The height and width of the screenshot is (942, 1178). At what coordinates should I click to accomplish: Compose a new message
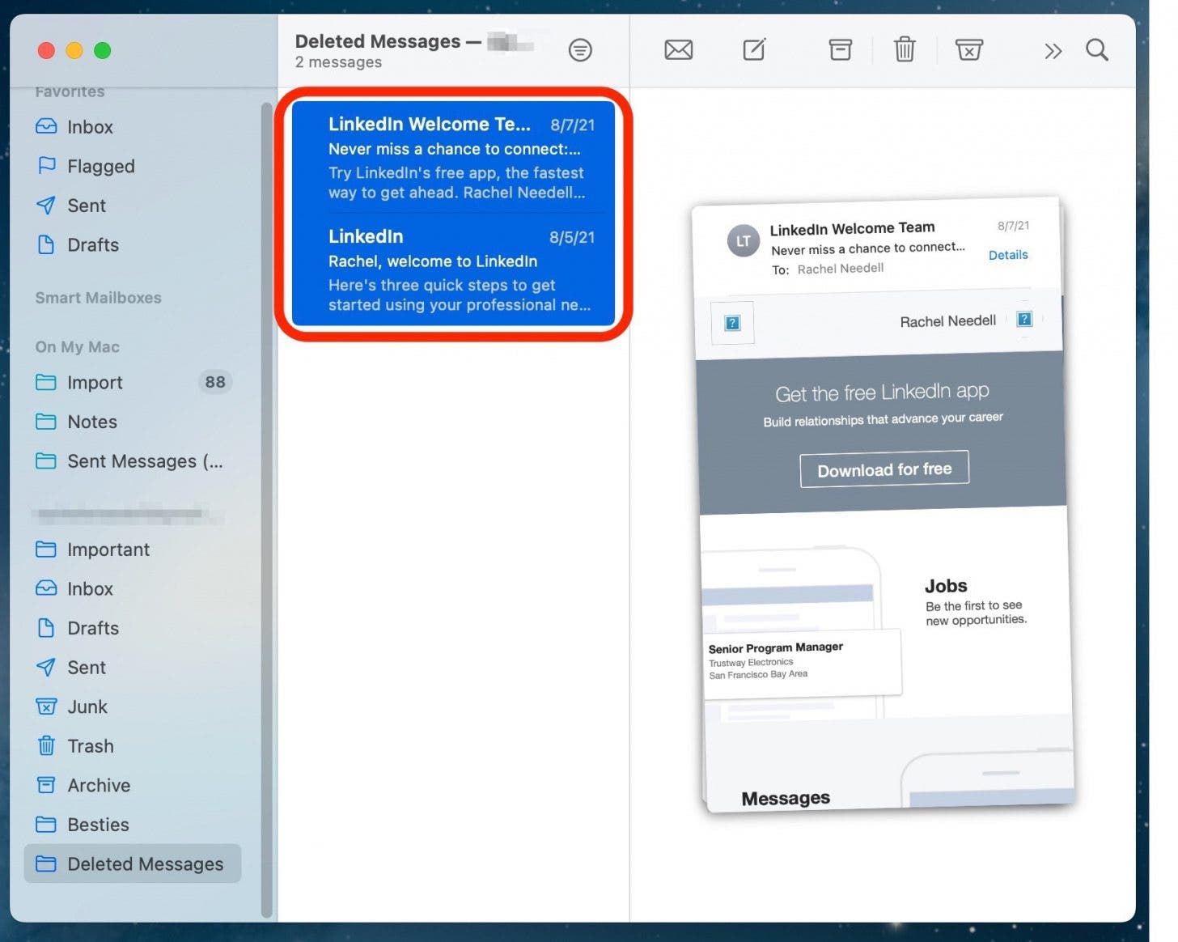pos(754,50)
